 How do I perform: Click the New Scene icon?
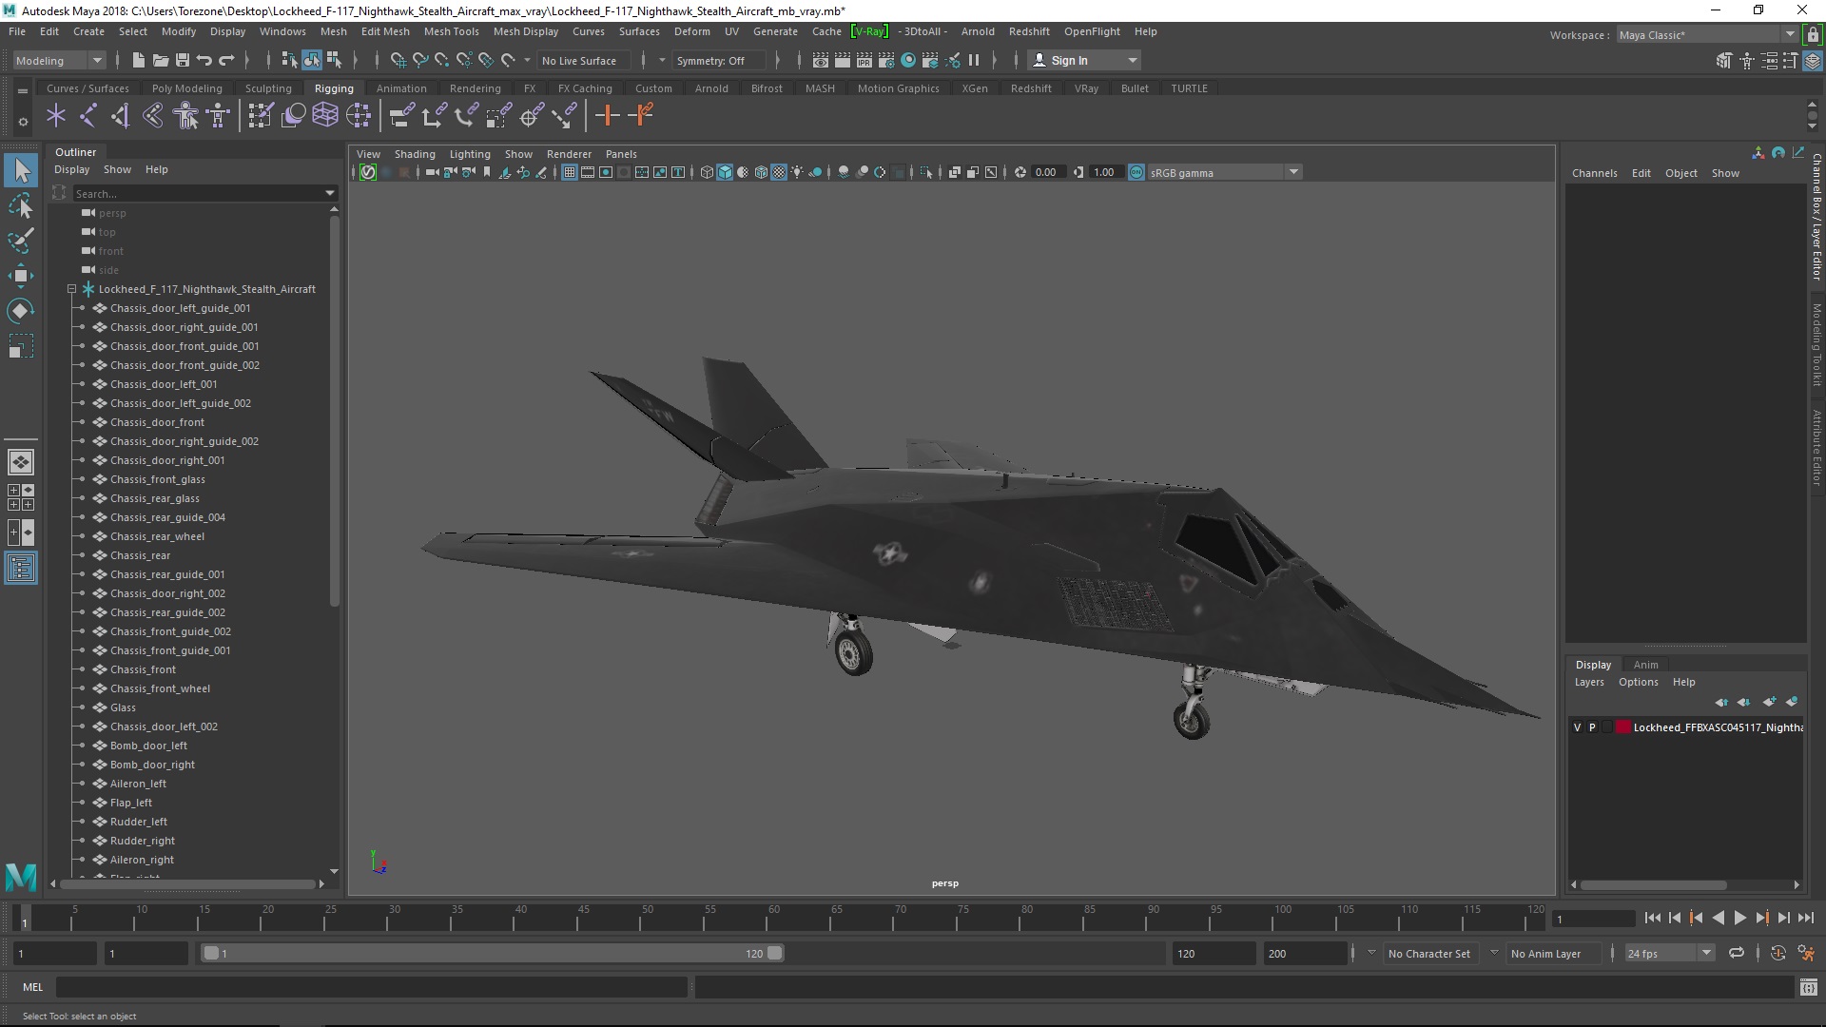tap(138, 60)
